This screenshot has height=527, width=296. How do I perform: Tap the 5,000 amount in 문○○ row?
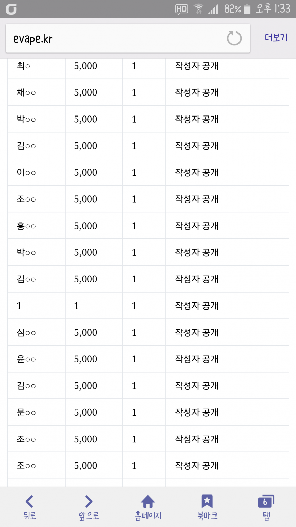coord(86,413)
